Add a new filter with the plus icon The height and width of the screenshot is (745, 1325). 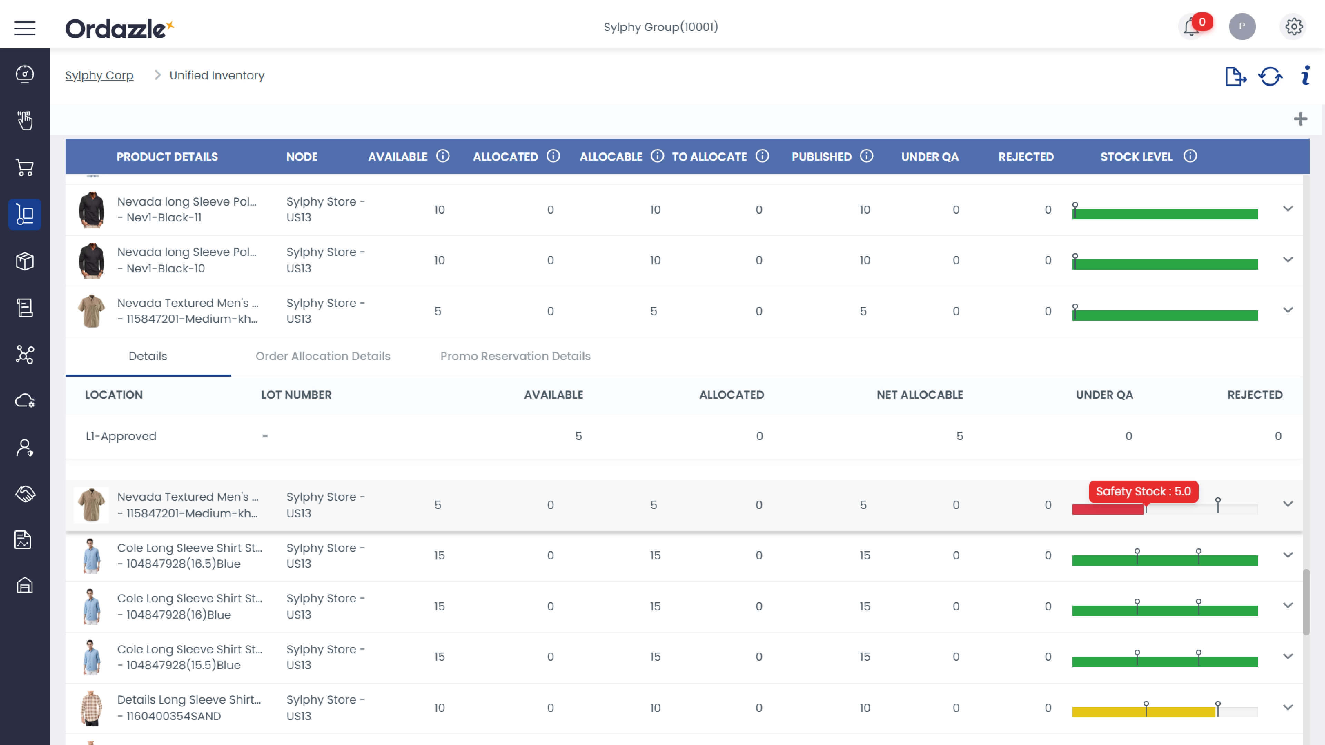[x=1300, y=119]
